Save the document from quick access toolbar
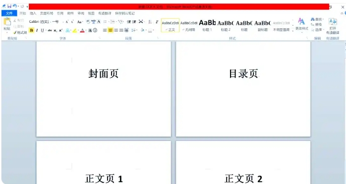The image size is (346, 184). click(x=9, y=6)
